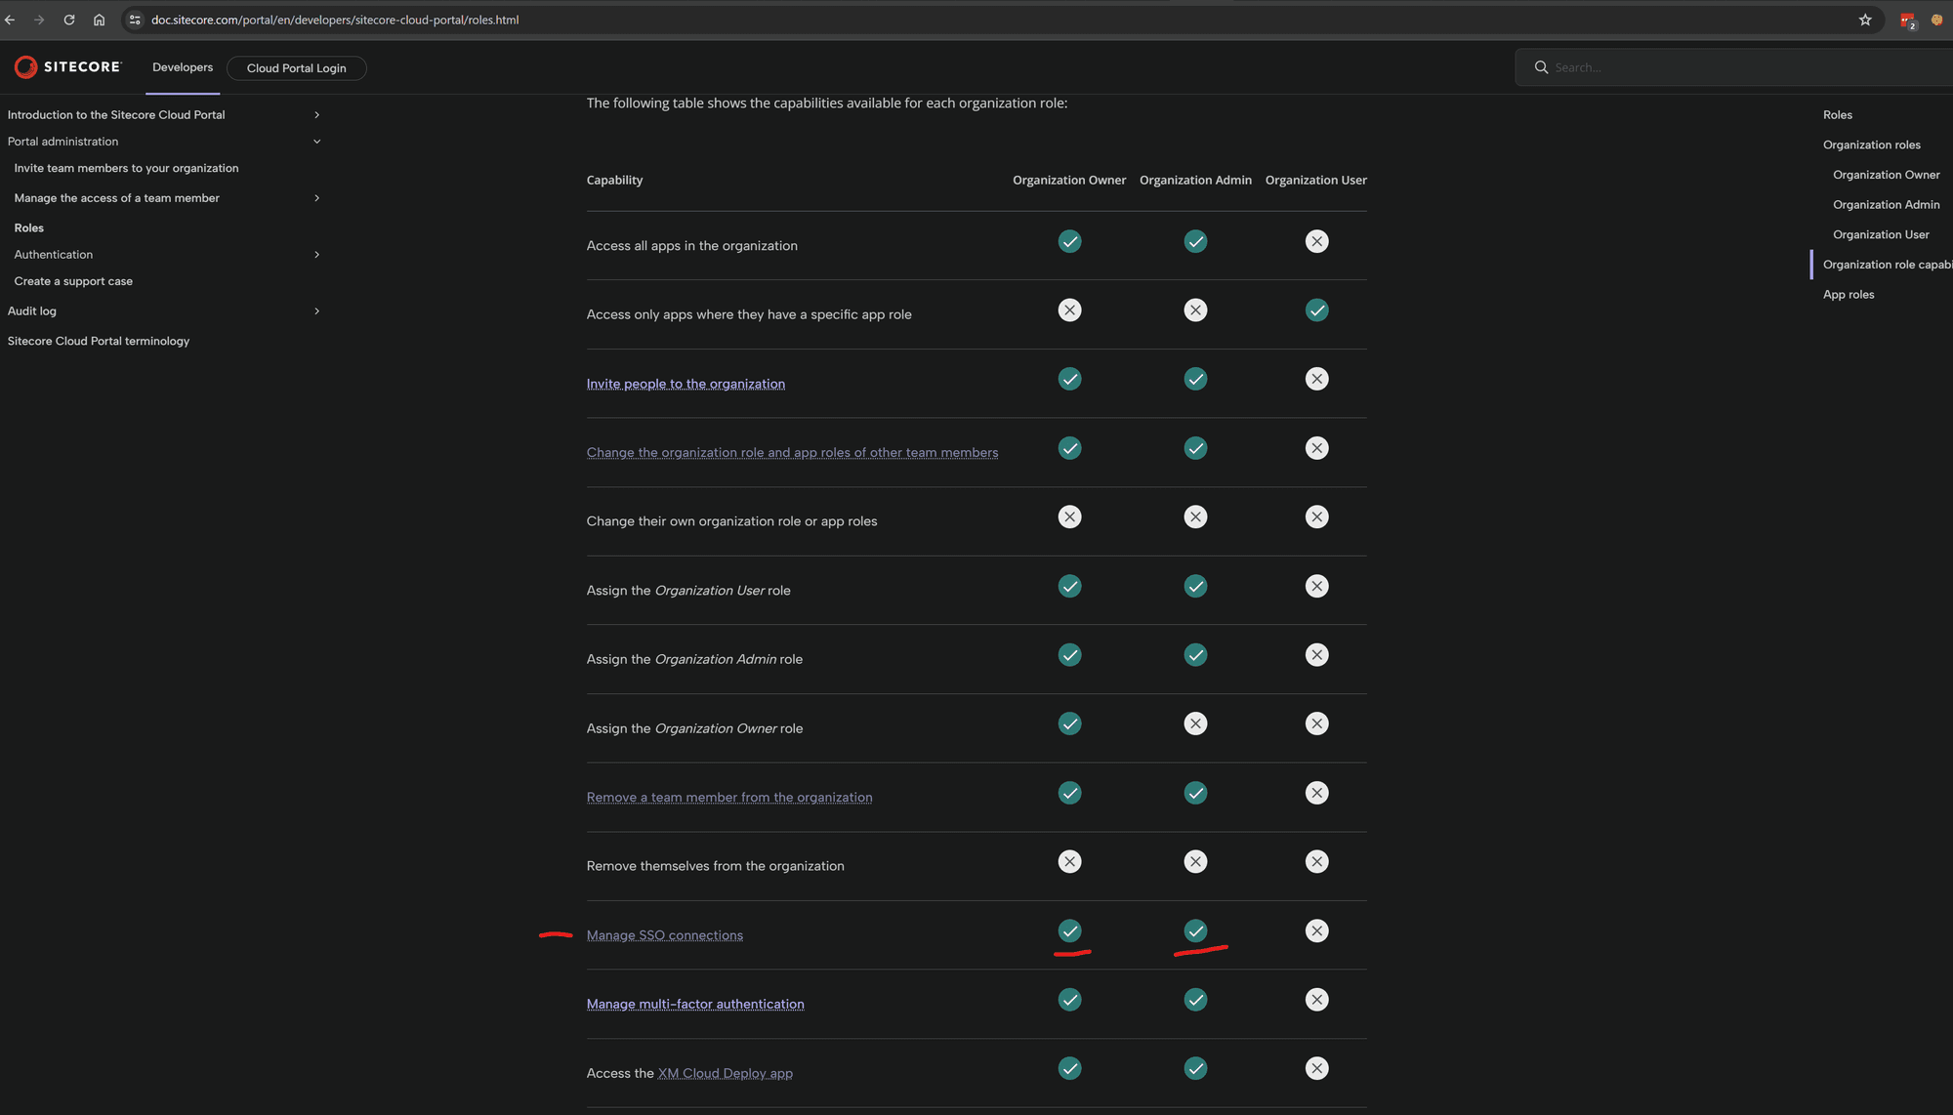Click Organization Admin cross for Remove themselves row
Image resolution: width=1953 pixels, height=1115 pixels.
pos(1195,861)
